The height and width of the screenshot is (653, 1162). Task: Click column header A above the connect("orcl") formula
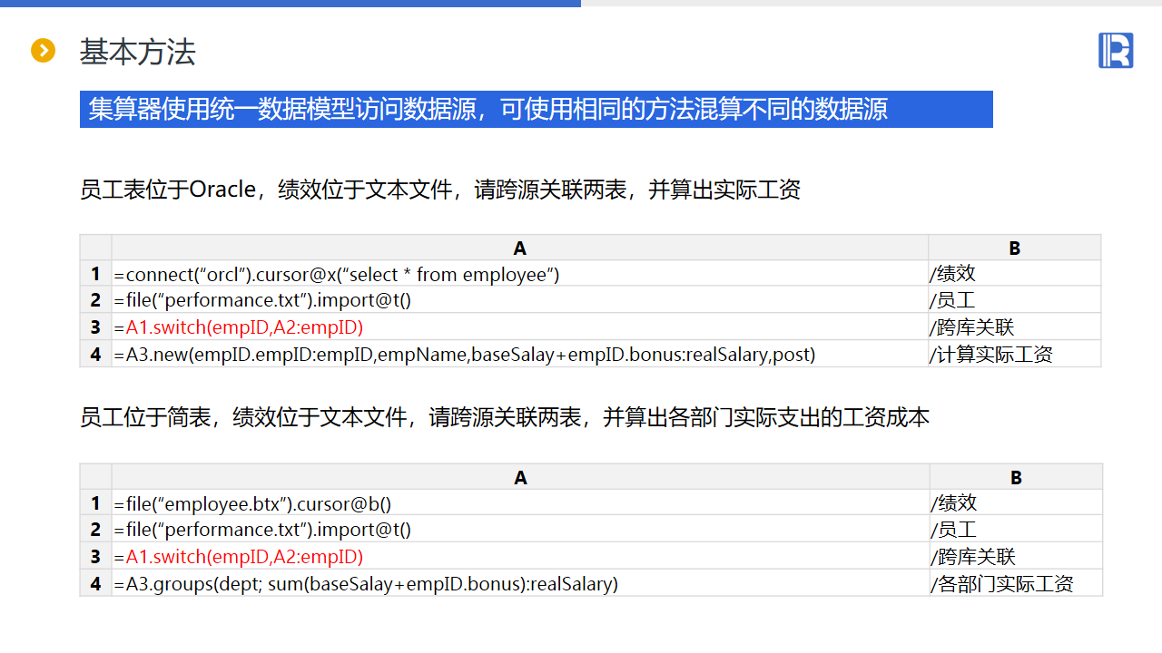click(520, 248)
